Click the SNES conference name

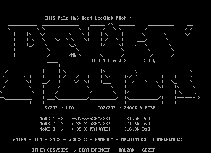tap(55, 139)
